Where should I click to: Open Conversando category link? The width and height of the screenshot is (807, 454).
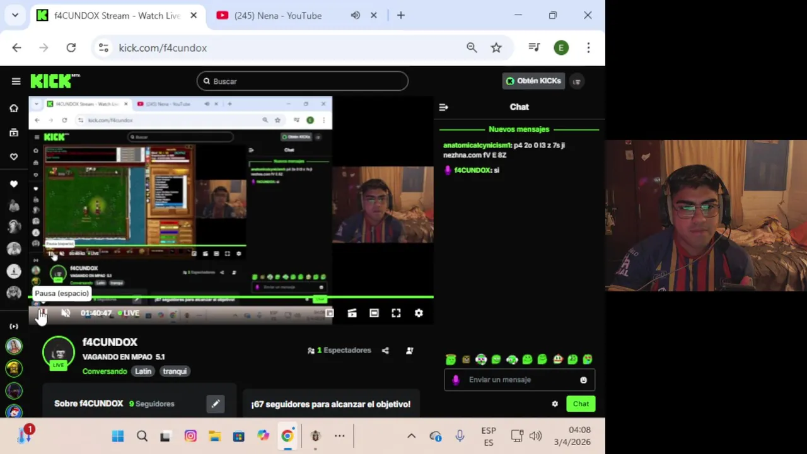click(x=105, y=371)
